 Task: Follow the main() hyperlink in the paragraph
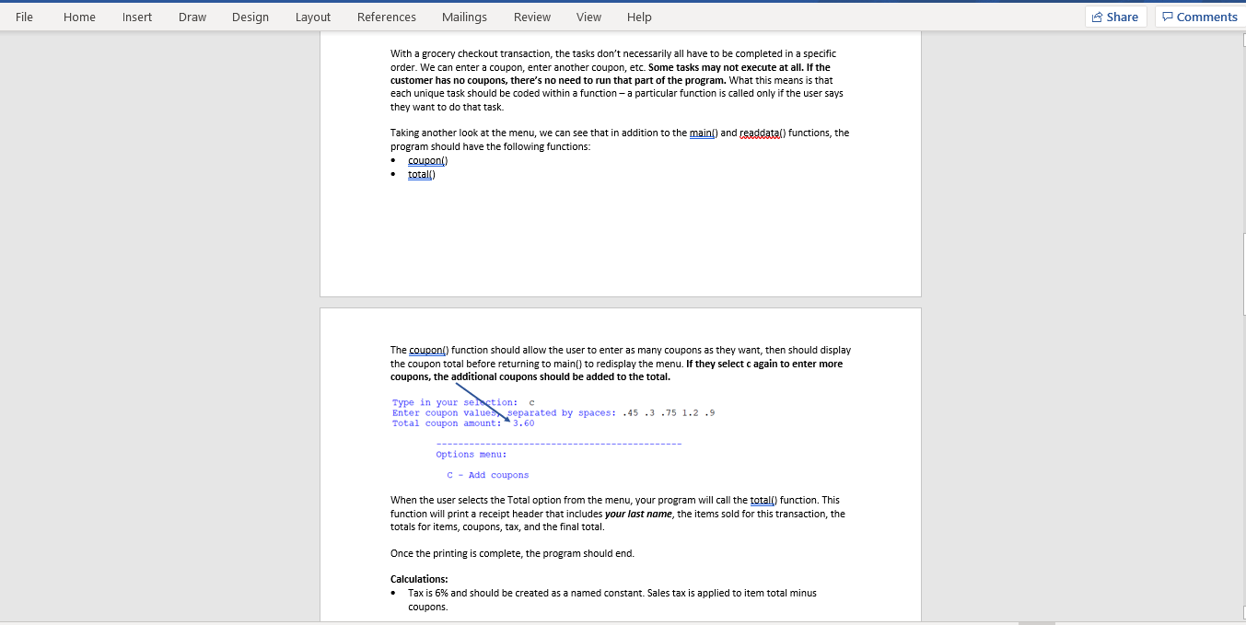pos(700,133)
